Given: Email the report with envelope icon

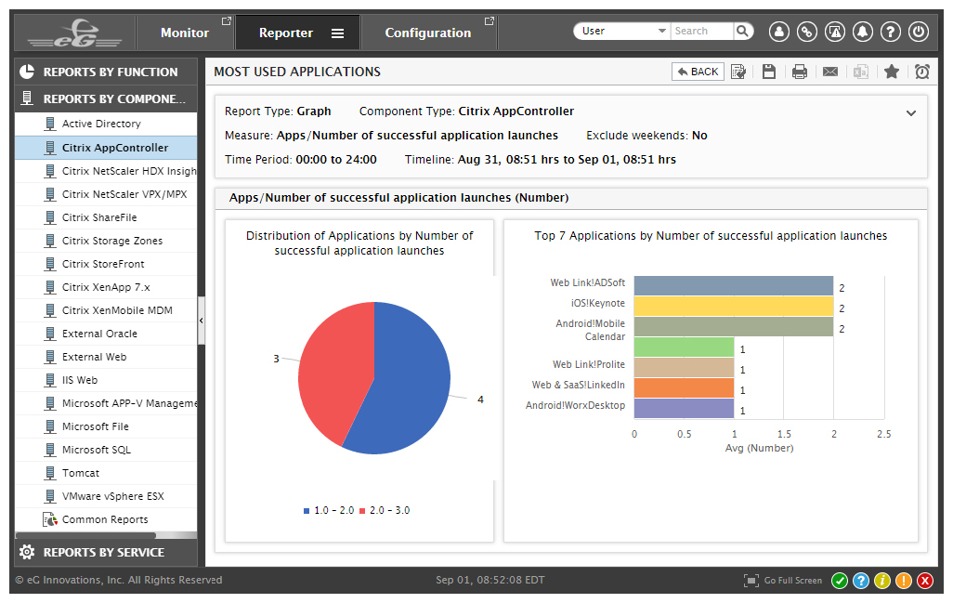Looking at the screenshot, I should 830,72.
